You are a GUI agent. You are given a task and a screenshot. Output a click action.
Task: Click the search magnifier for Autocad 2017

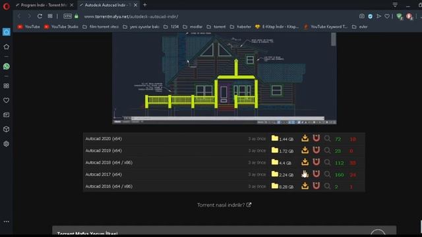[x=327, y=174]
